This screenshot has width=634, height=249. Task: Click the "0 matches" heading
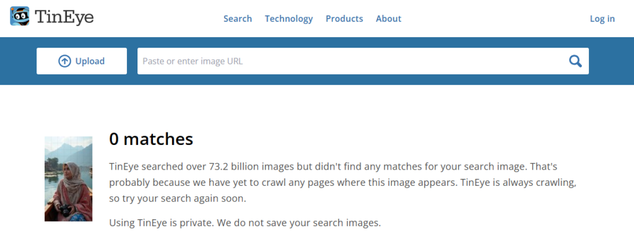(x=151, y=139)
